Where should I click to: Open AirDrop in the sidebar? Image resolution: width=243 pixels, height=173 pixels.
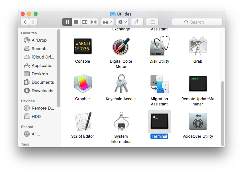pyautogui.click(x=39, y=40)
